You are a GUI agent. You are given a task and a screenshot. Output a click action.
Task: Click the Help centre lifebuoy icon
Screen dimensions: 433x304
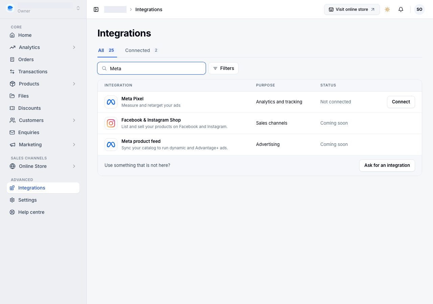(x=12, y=212)
